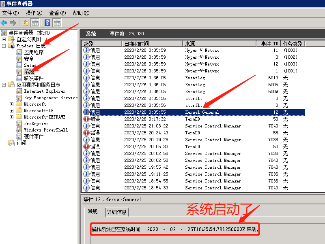Screen dimensions: 325x244
Task: Select Hyper-V-Netvsc event with category (1001)
Action: [194, 71]
